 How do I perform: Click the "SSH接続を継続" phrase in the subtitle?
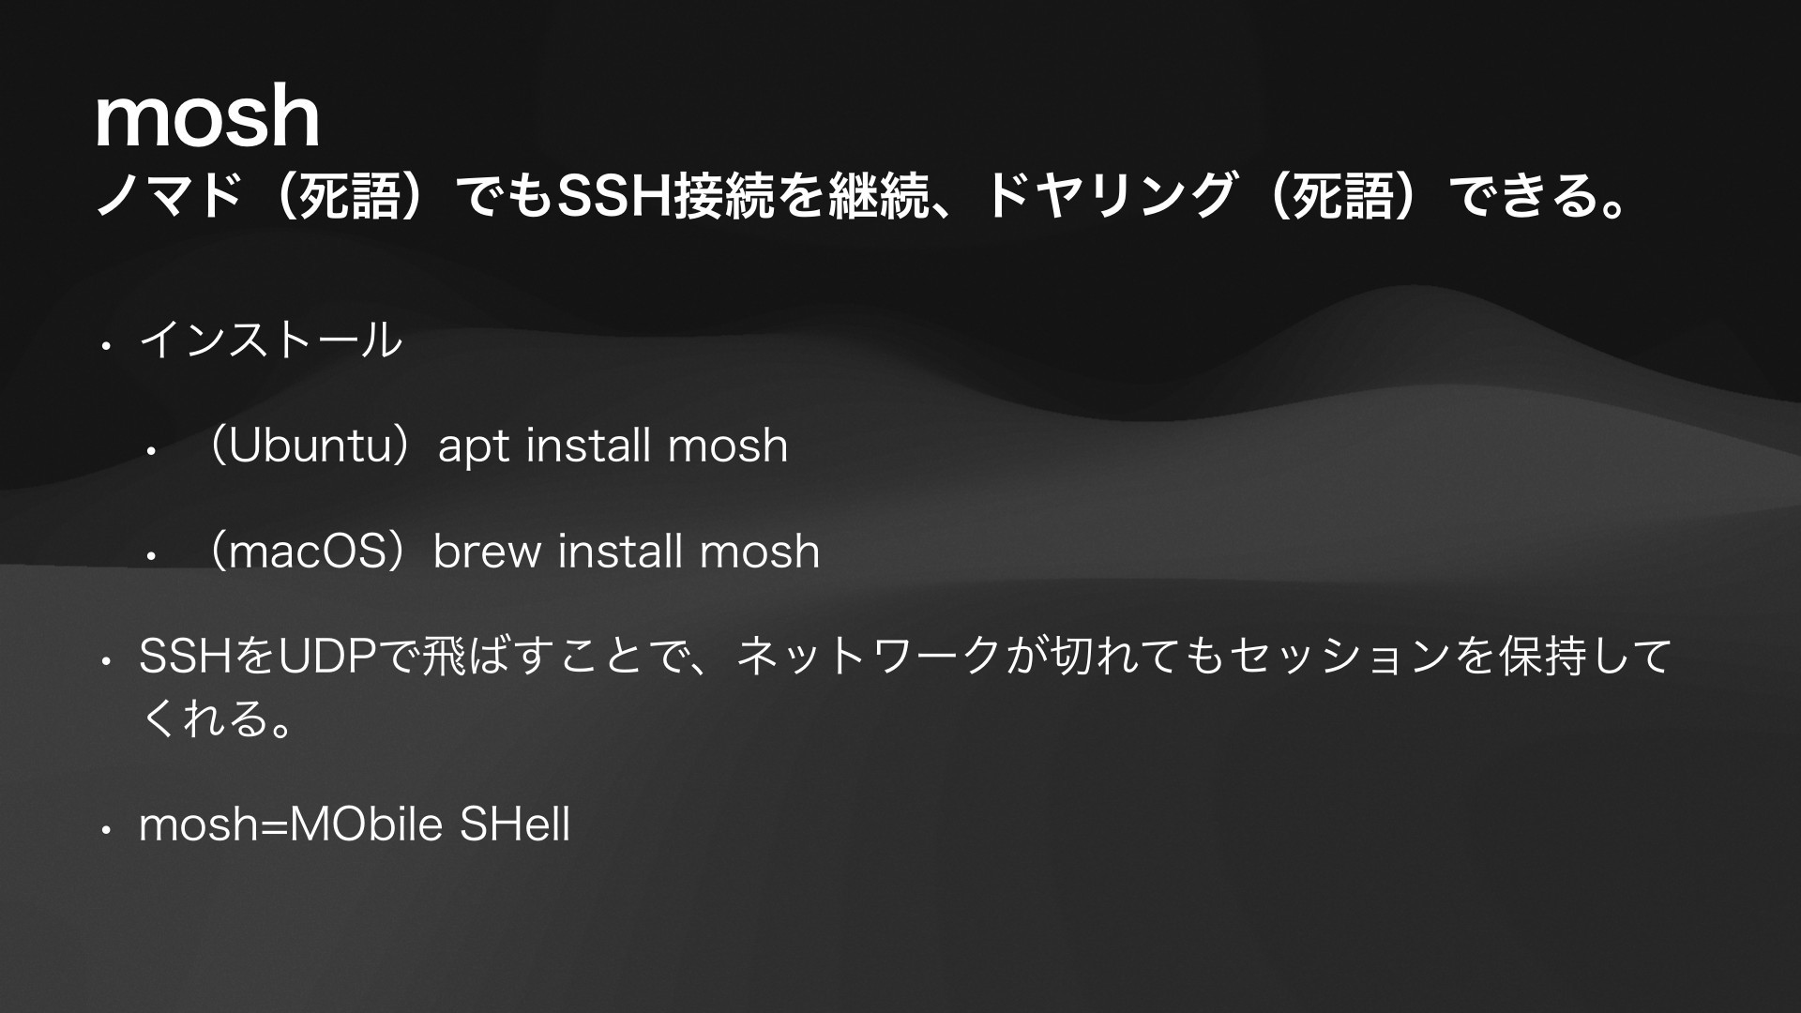(742, 197)
